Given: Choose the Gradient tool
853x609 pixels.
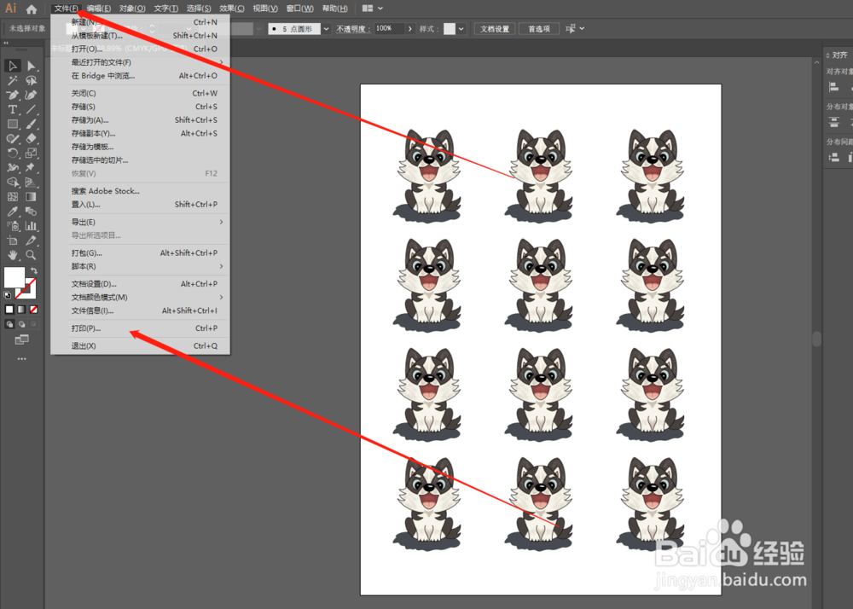Looking at the screenshot, I should (31, 197).
